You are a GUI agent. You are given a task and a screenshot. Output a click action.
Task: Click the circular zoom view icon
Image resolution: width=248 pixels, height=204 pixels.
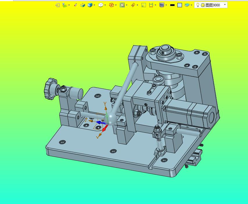122,5
